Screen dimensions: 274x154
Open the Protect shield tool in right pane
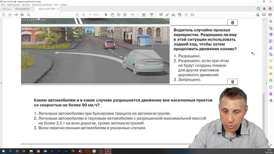point(271,87)
